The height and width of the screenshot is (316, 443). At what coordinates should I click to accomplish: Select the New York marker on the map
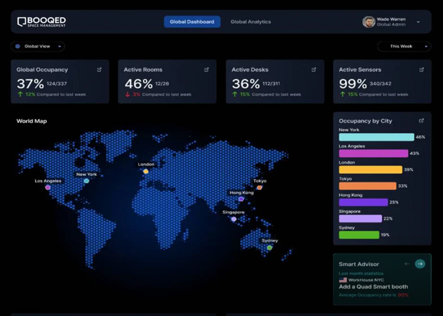[x=86, y=181]
